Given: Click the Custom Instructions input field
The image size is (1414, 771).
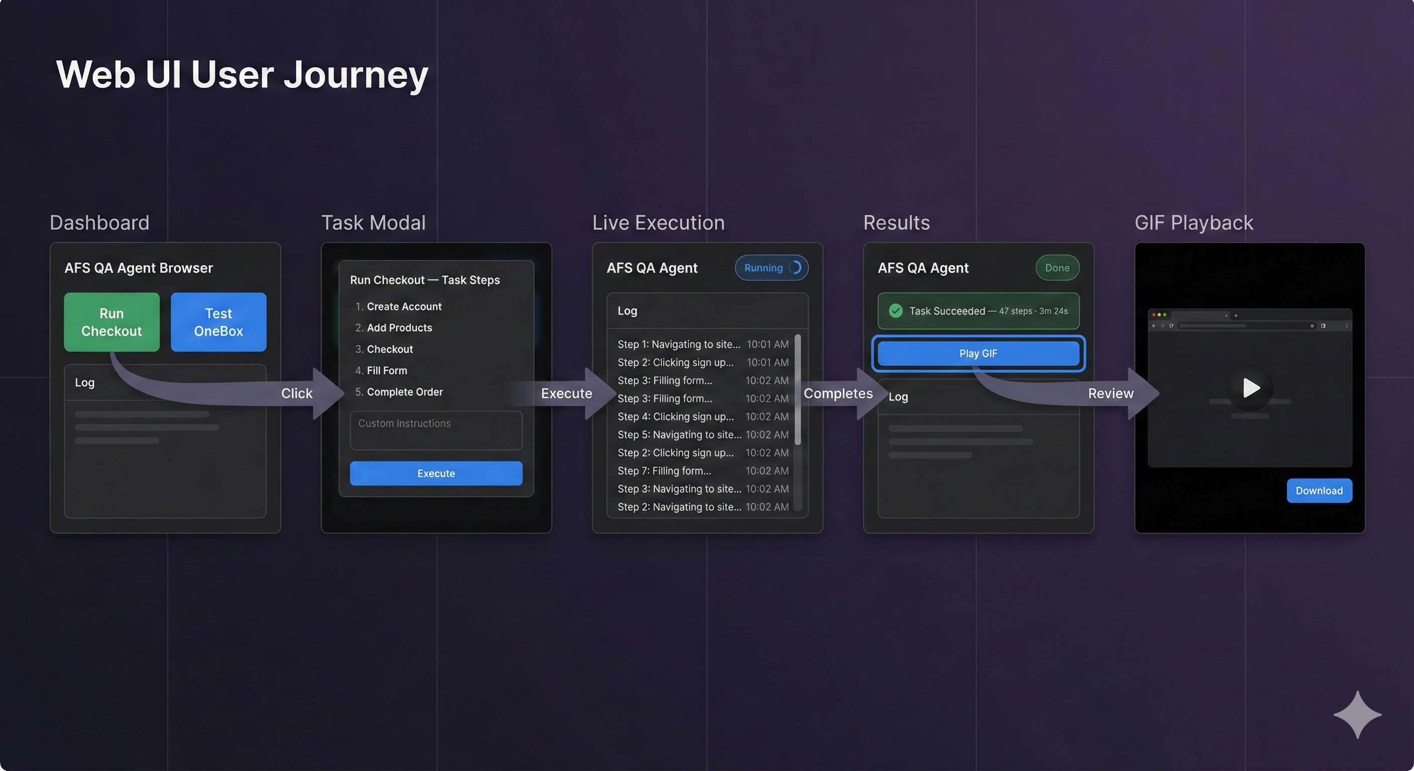Looking at the screenshot, I should coord(435,430).
